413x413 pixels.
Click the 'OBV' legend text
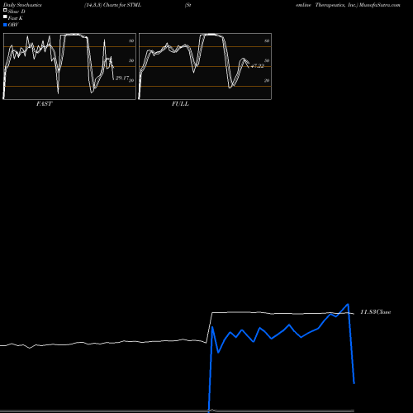click(13, 25)
